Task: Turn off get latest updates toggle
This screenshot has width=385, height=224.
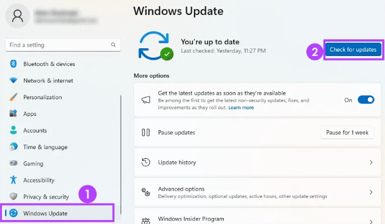Action: [366, 100]
